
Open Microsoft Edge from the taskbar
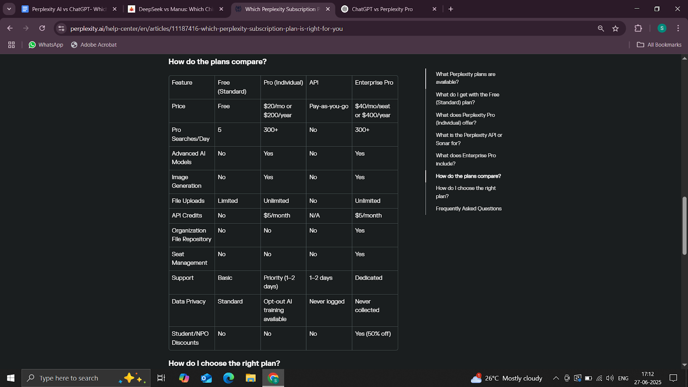coord(229,378)
